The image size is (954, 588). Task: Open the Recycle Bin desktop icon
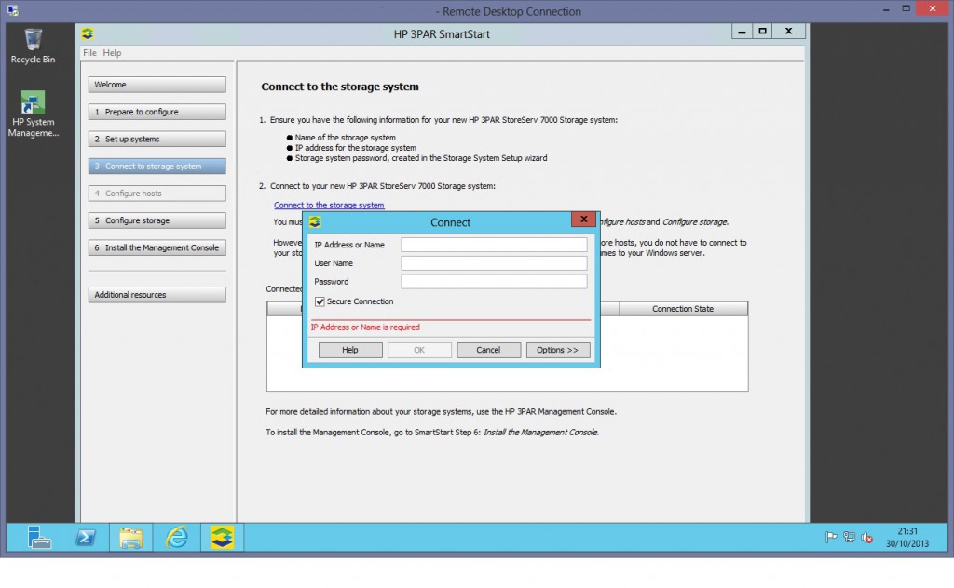point(33,47)
